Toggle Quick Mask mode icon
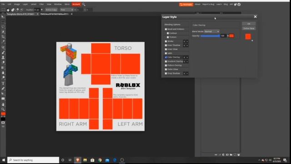 (3, 123)
